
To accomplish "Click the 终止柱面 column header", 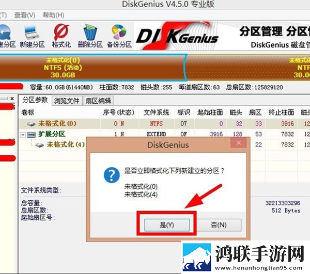I will click(282, 112).
